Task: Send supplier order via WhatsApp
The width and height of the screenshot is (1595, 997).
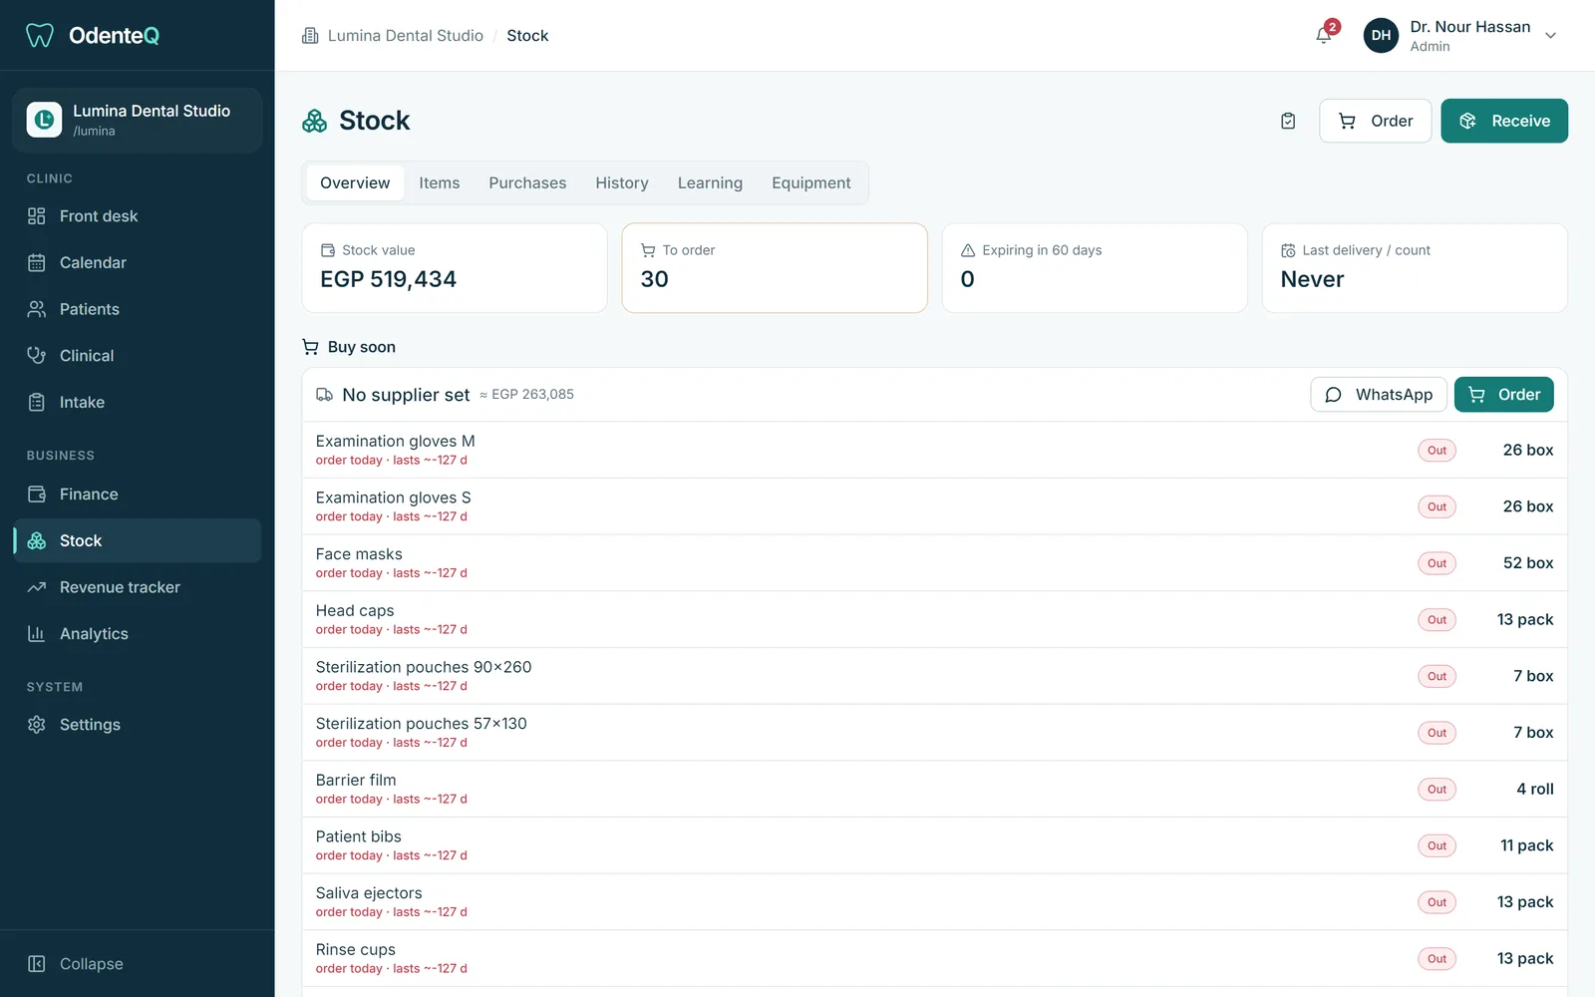Action: coord(1379,395)
